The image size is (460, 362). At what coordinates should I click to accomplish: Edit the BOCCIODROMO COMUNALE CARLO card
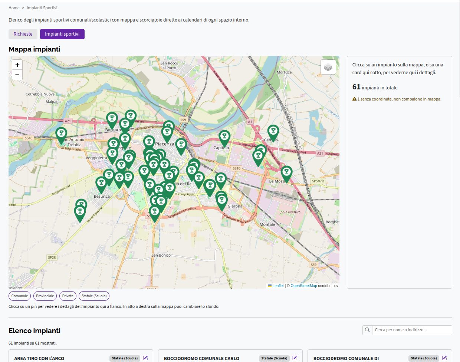[295, 358]
